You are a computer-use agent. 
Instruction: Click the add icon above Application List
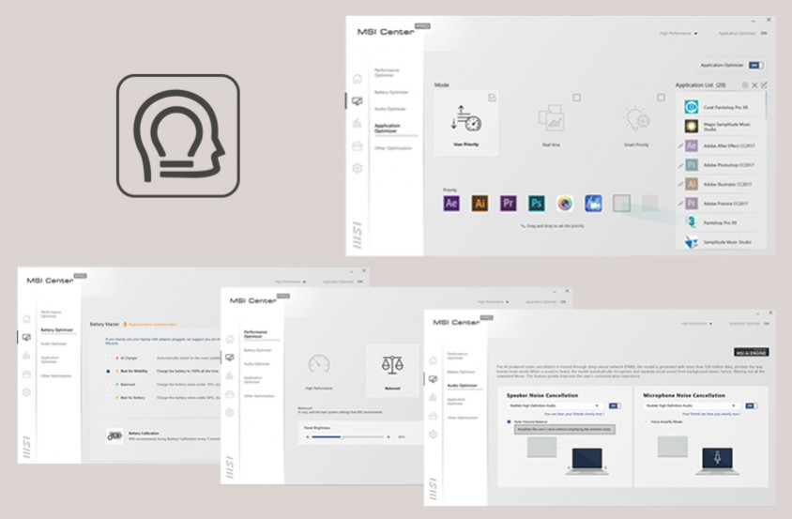click(745, 84)
